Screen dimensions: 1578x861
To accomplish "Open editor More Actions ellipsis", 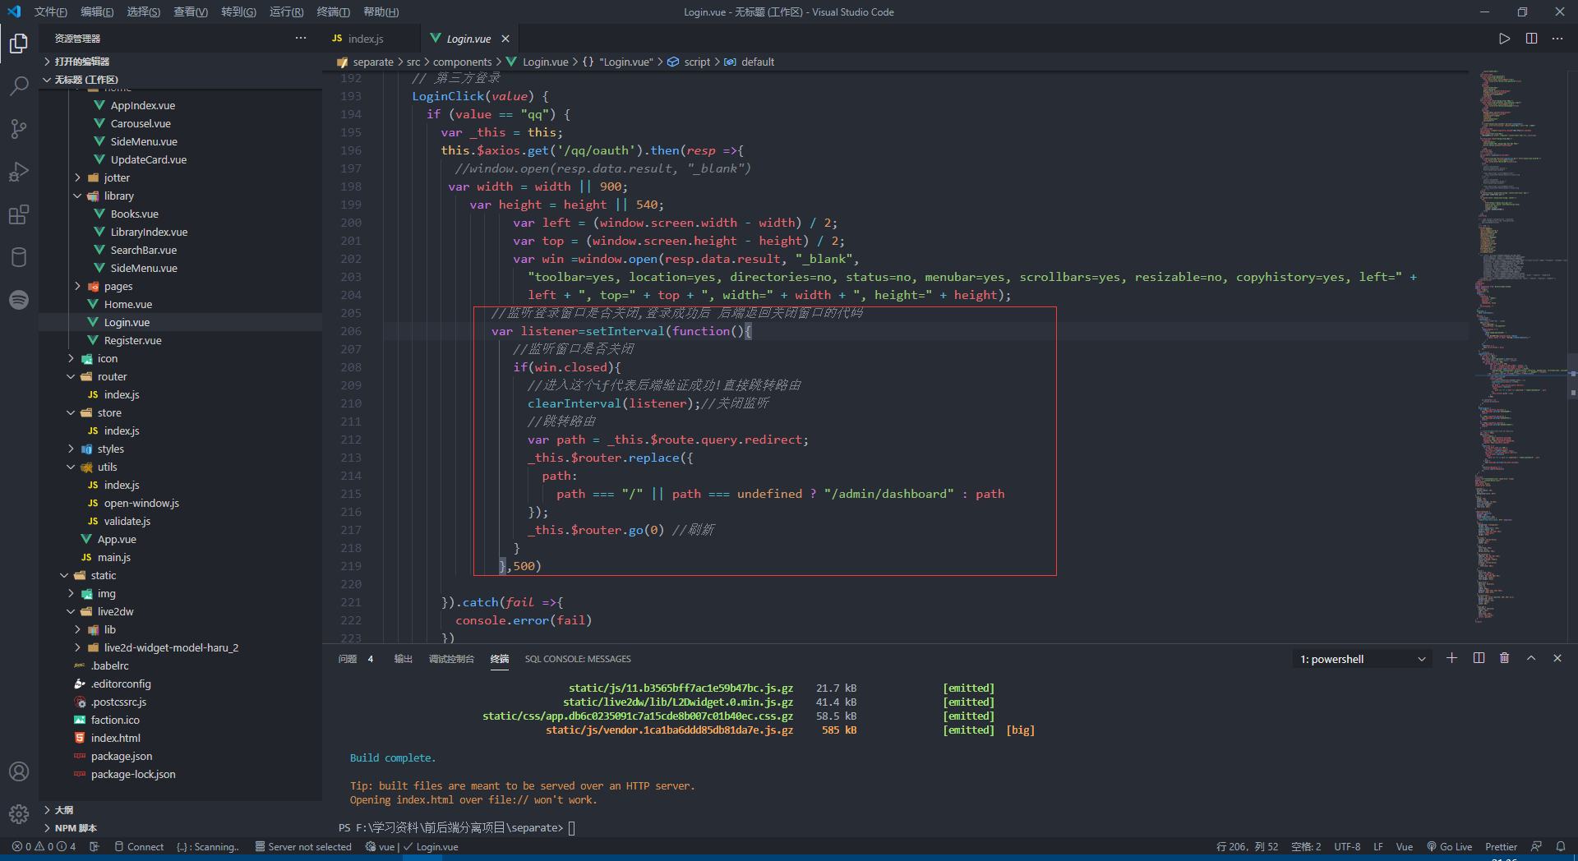I will point(1557,39).
